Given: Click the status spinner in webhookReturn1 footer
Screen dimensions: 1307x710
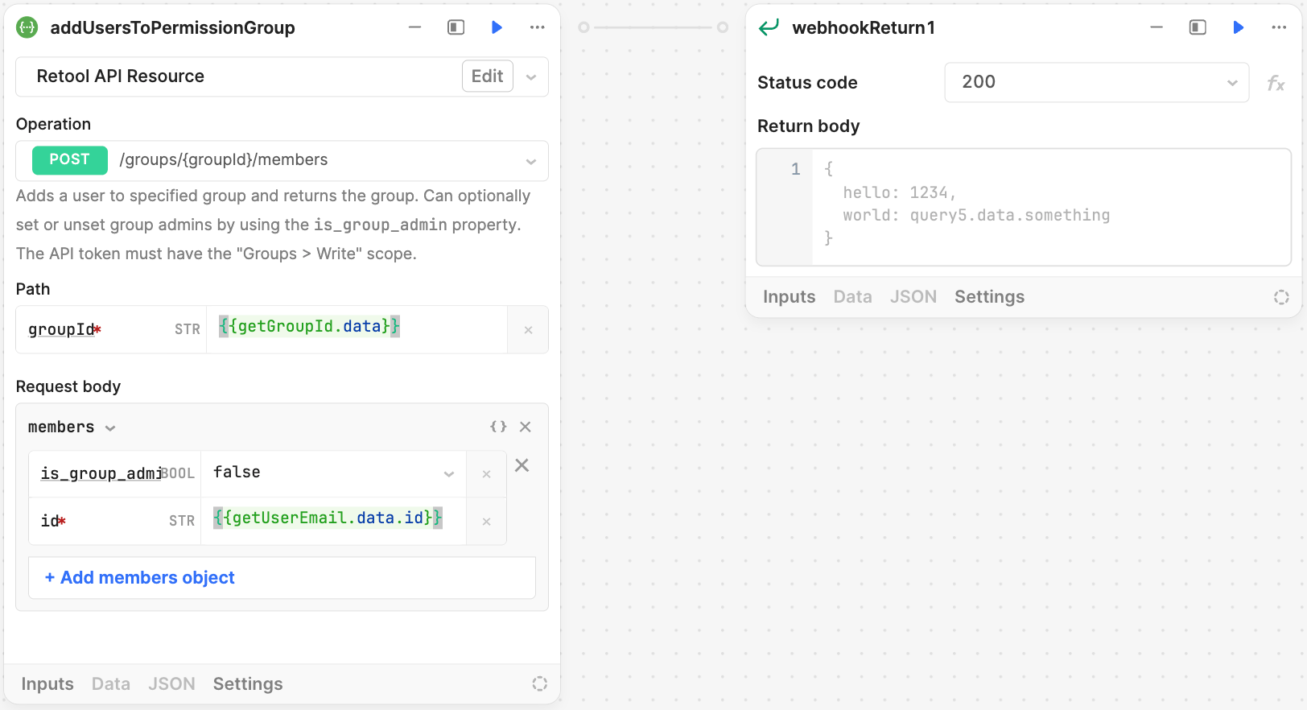Looking at the screenshot, I should [1281, 297].
